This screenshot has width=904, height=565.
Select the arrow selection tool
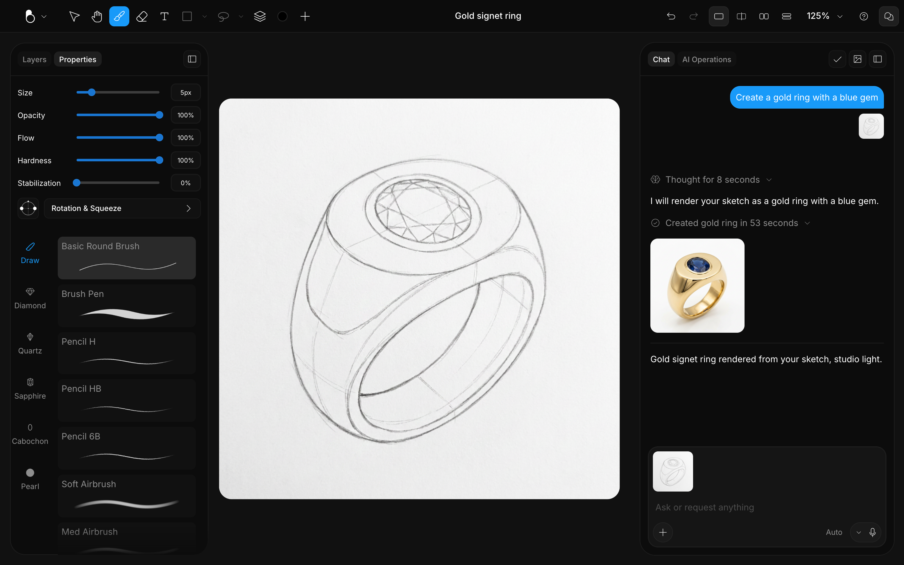(74, 16)
